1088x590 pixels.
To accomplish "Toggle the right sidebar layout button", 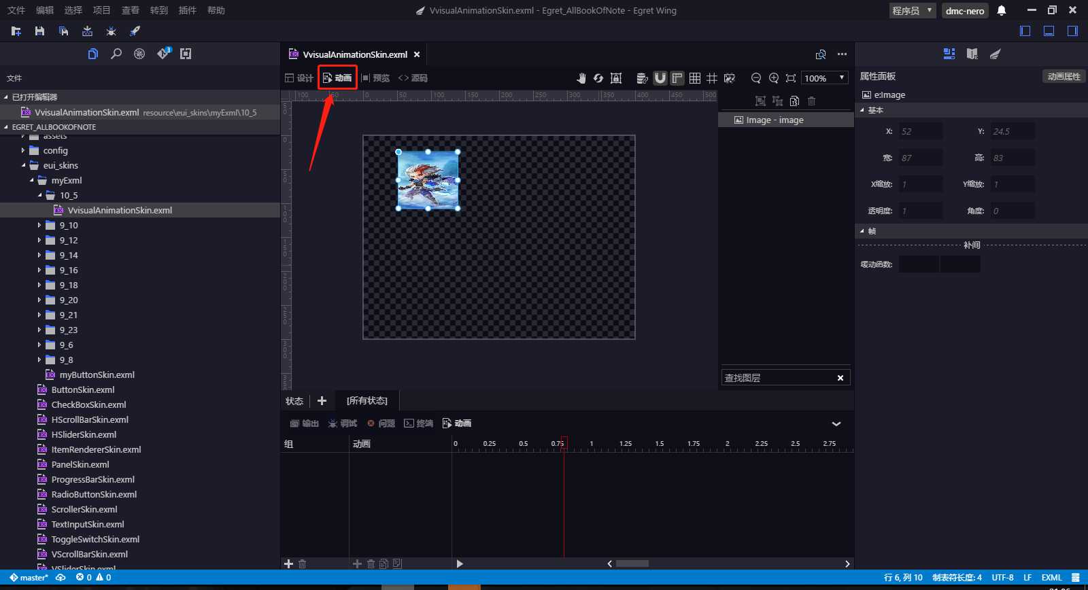I will 1072,31.
